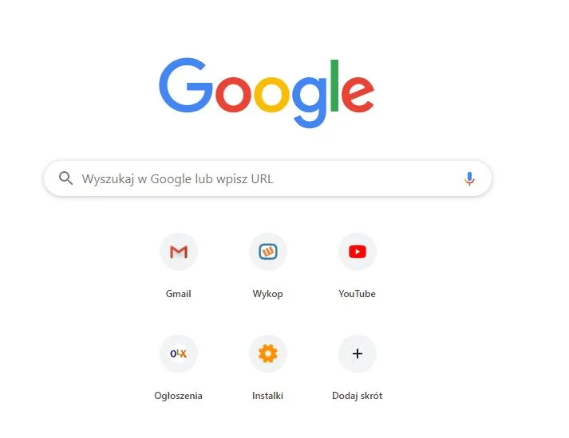Click the YouTube text label

[357, 294]
